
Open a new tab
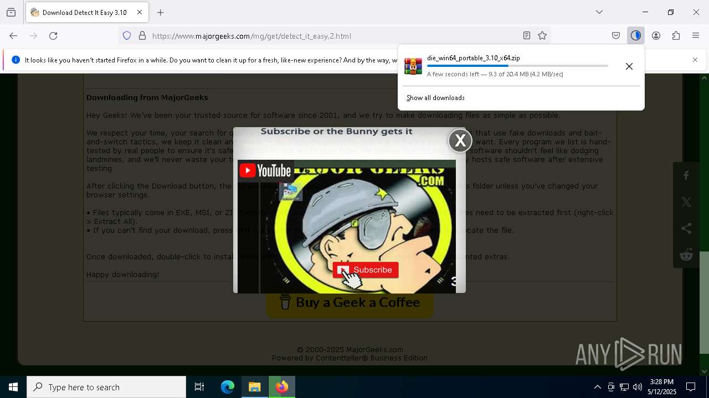pos(161,12)
